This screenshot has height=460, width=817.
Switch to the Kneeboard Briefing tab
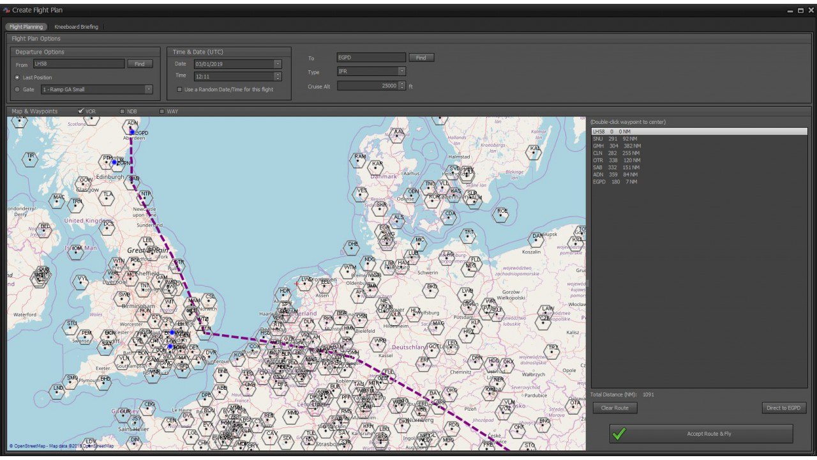pos(75,27)
